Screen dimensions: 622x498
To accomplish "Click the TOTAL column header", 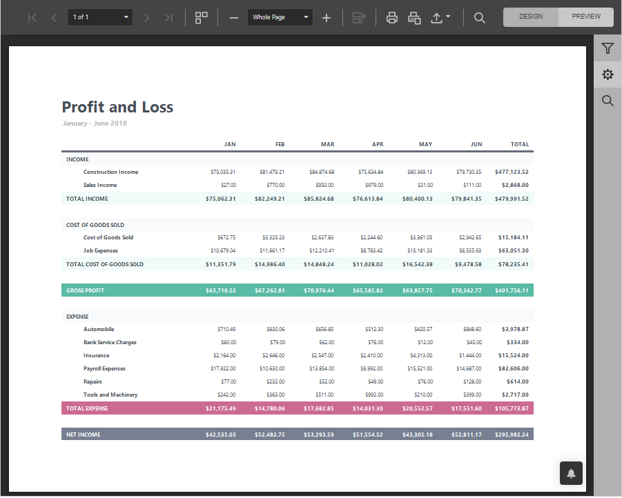I will 520,144.
